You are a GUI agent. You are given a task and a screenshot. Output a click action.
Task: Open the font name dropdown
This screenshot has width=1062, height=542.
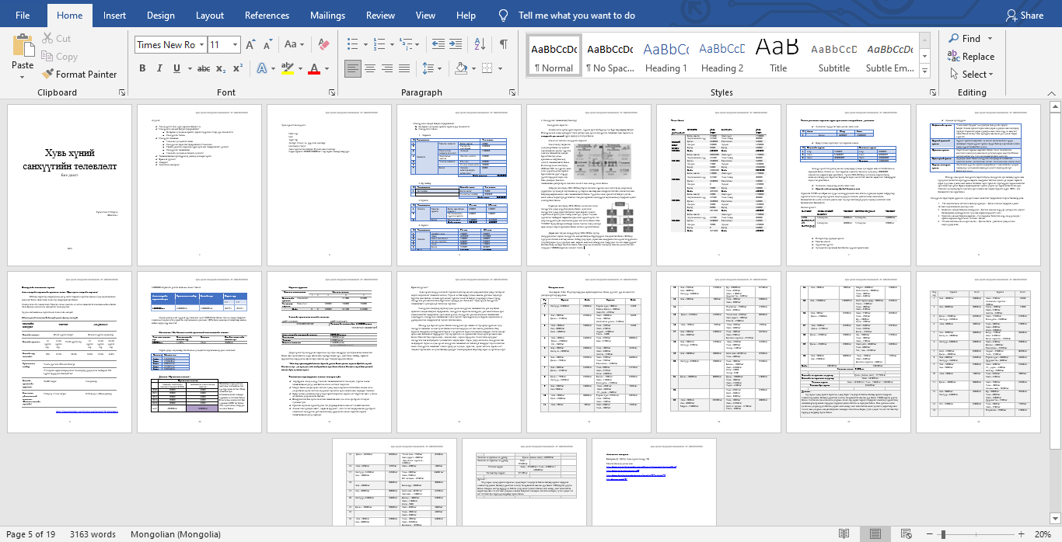pyautogui.click(x=201, y=45)
